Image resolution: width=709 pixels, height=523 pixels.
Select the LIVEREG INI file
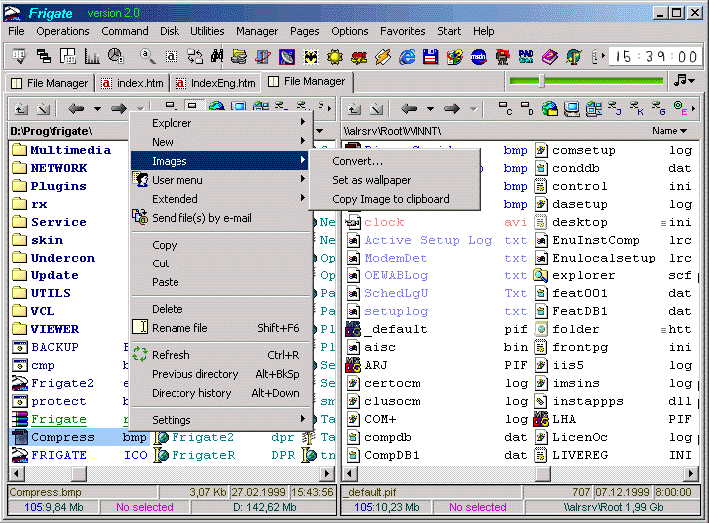[613, 455]
